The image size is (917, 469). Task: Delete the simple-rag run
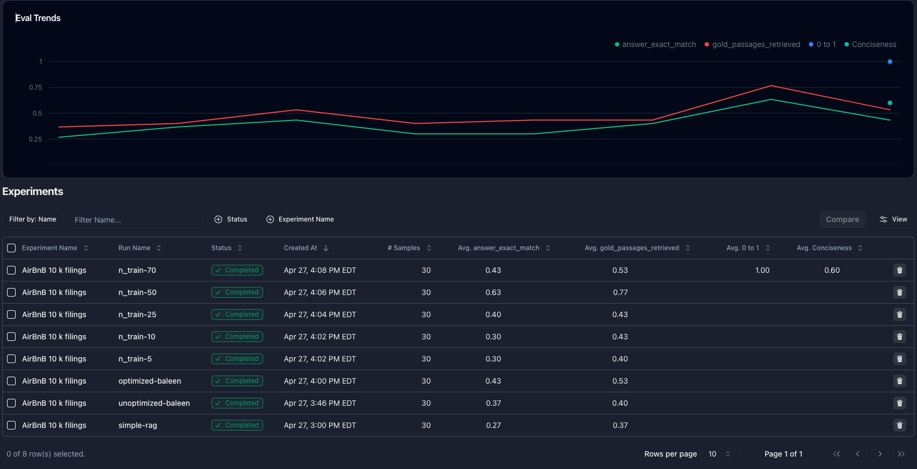pos(900,425)
